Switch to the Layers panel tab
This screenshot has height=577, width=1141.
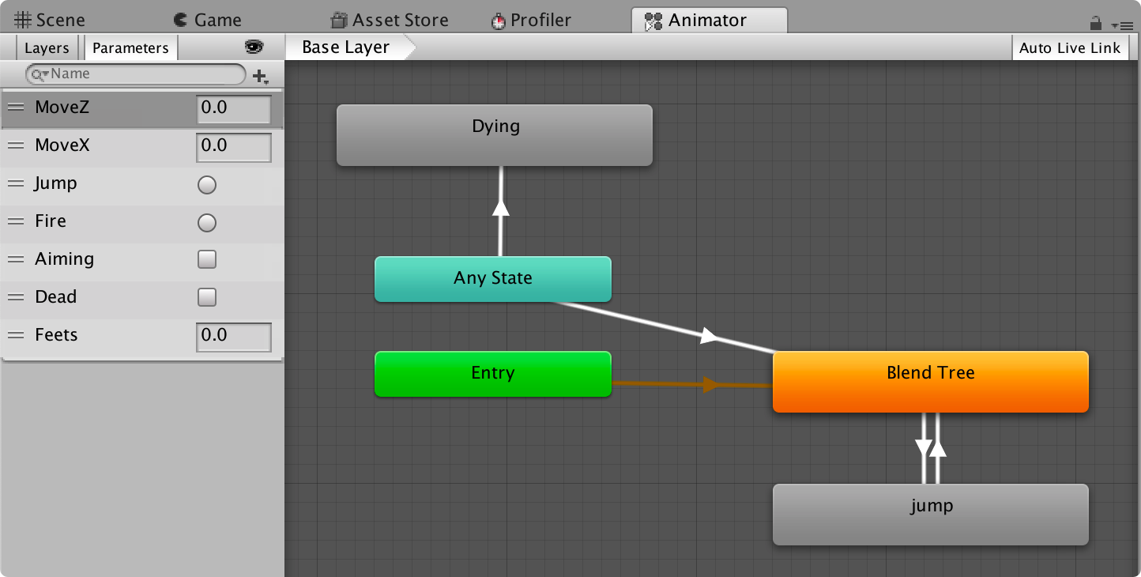[x=47, y=48]
